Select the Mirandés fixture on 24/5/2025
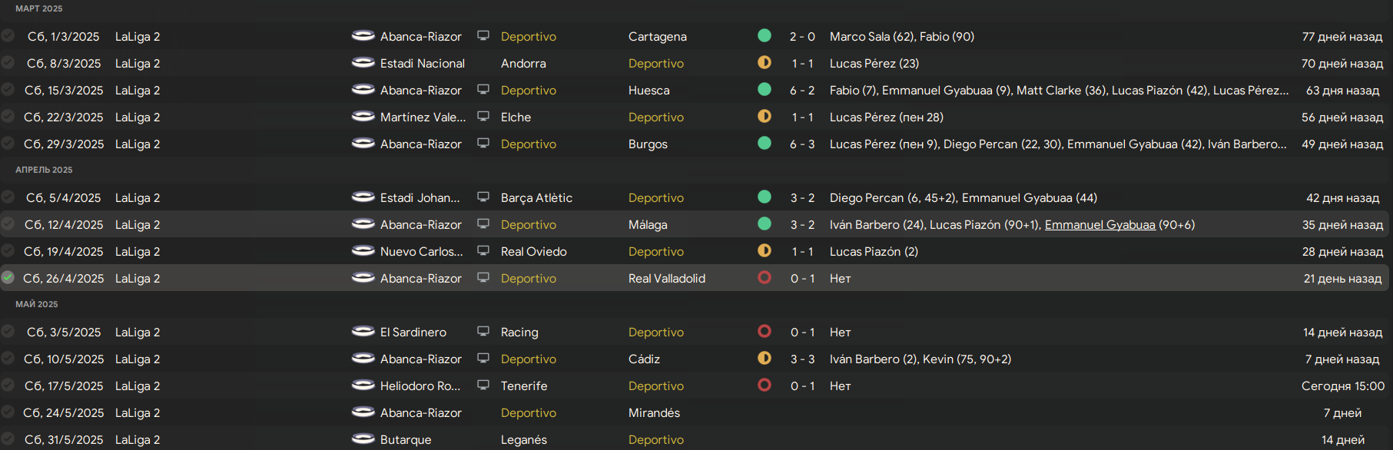 pyautogui.click(x=654, y=412)
